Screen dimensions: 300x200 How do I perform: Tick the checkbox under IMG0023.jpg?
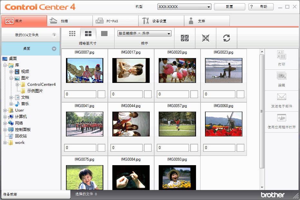240,94
